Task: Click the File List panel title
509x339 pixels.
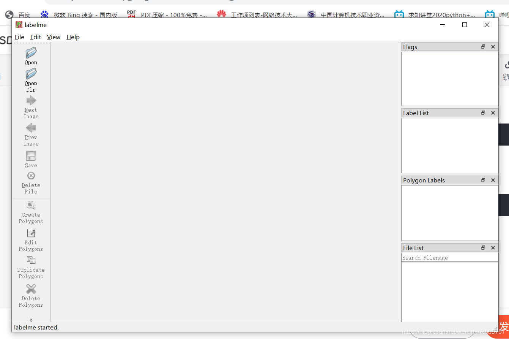Action: 413,248
